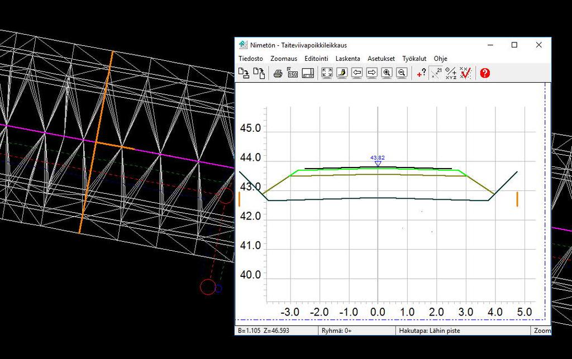Click the printer icon
The height and width of the screenshot is (359, 572).
coord(278,73)
